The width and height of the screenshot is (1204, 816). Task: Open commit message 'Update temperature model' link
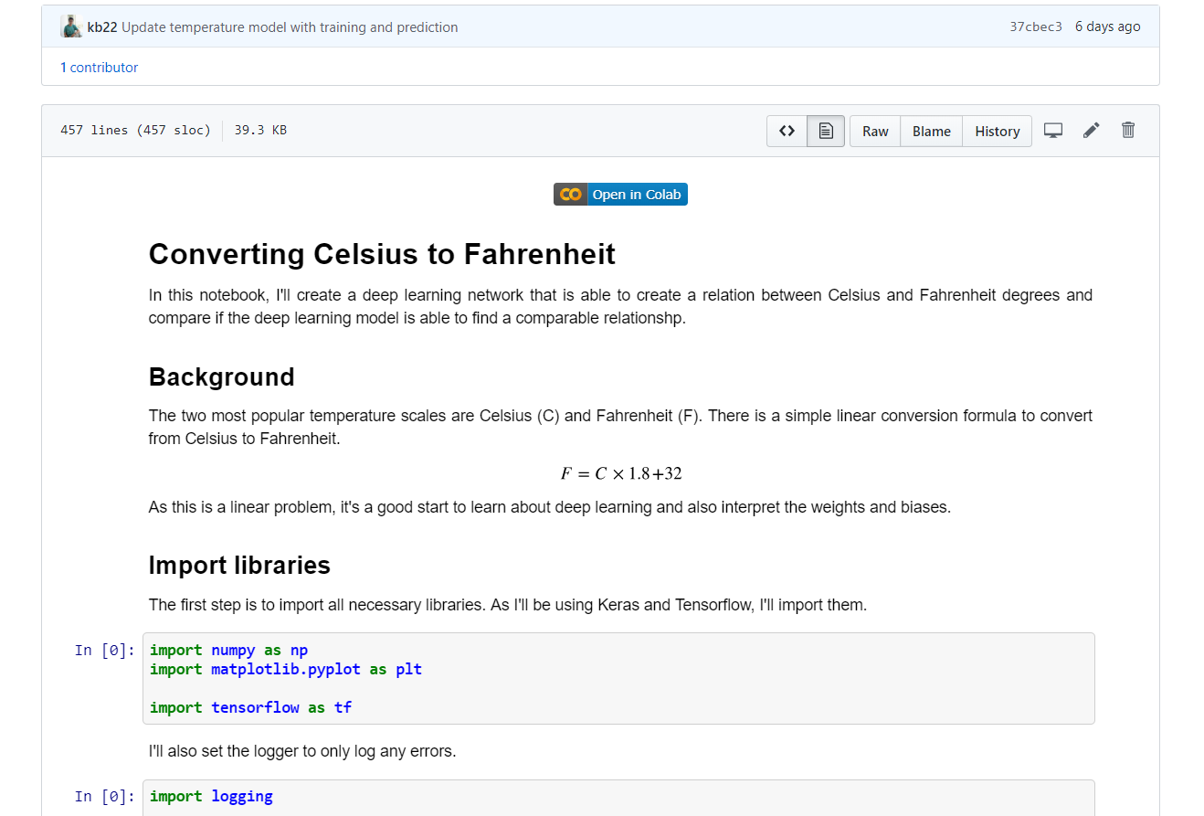[x=290, y=27]
